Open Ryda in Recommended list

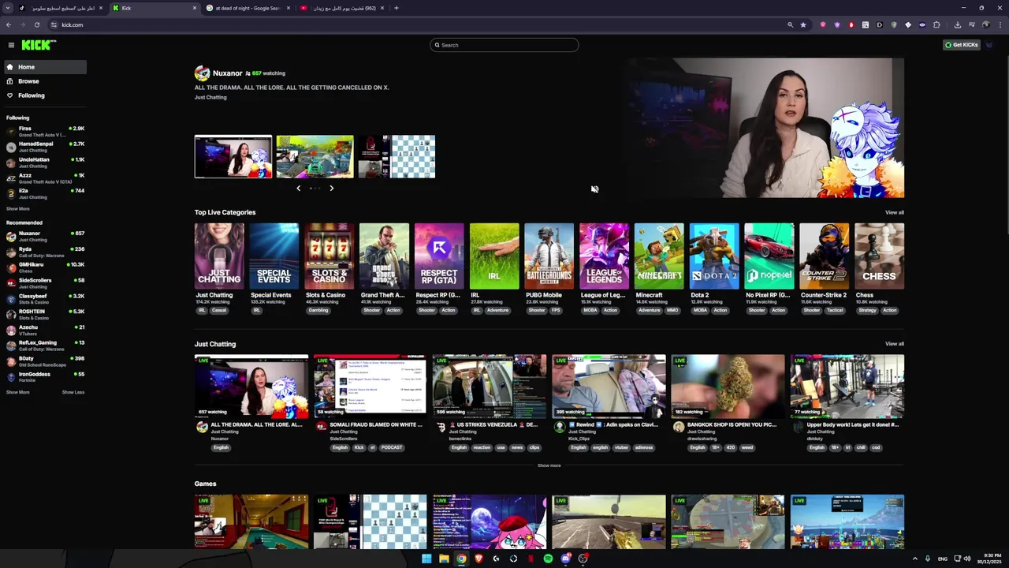pyautogui.click(x=45, y=252)
